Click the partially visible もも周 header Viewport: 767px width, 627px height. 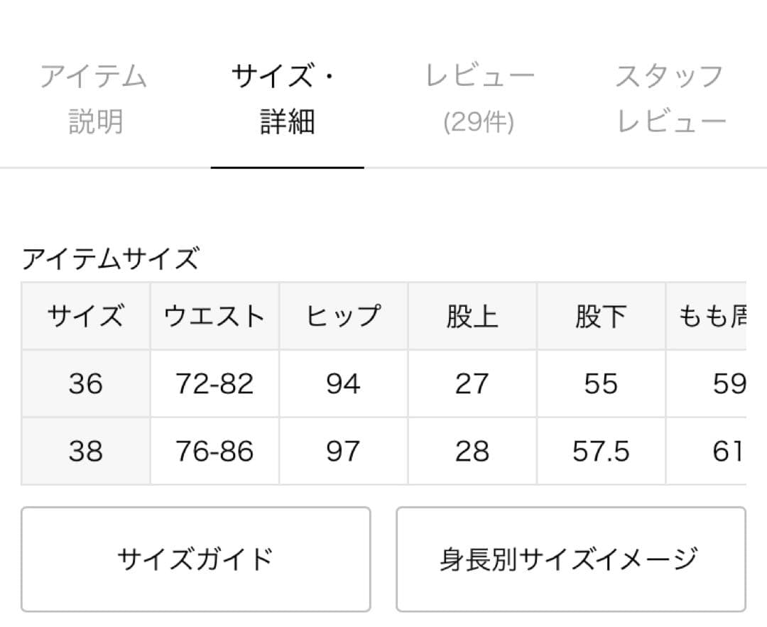click(x=710, y=316)
